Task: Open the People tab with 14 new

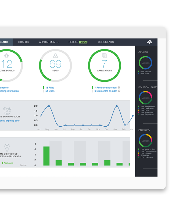Action: click(x=78, y=42)
